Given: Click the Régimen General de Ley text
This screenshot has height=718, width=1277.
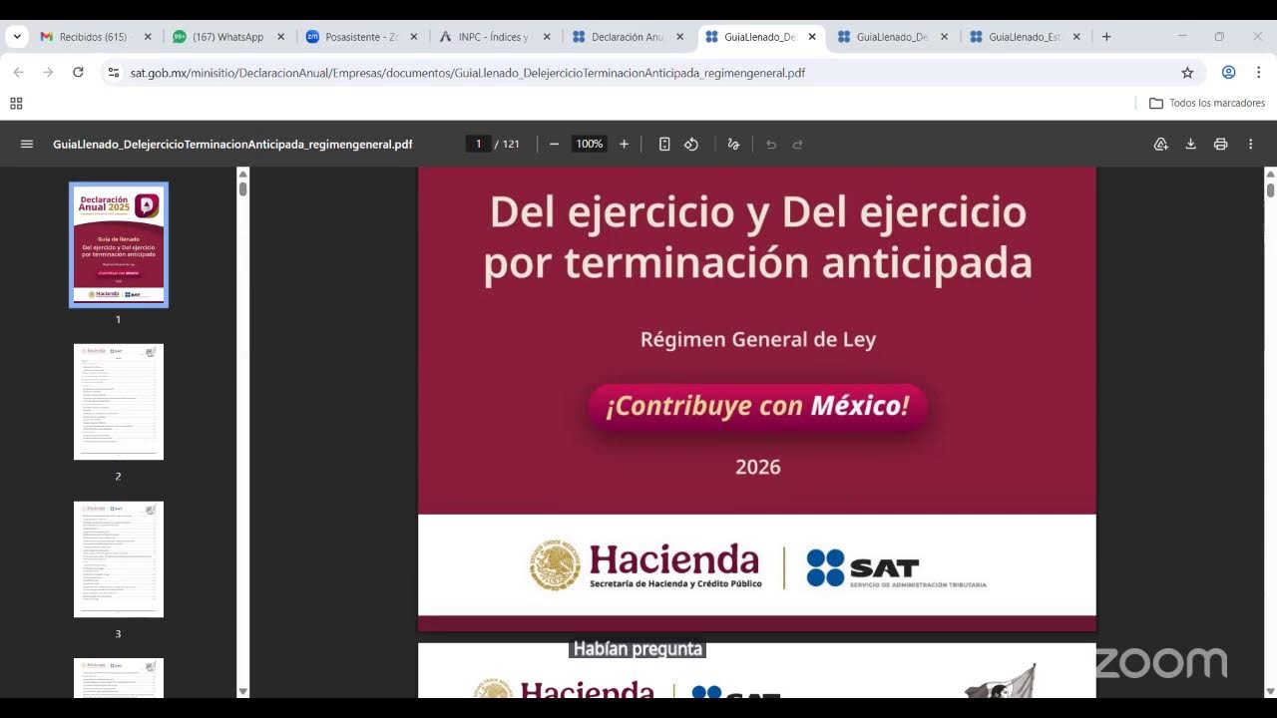Looking at the screenshot, I should pos(758,339).
